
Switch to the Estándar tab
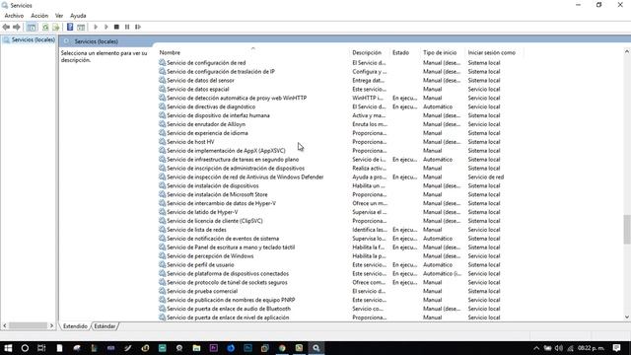click(105, 326)
